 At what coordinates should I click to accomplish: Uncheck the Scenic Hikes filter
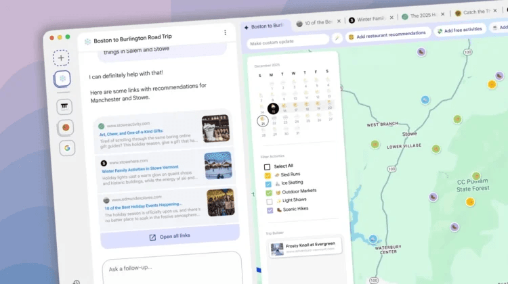[270, 210]
